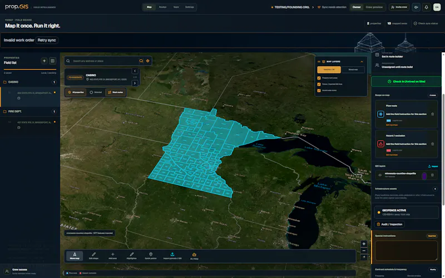Toggle the Work routes filter
Image resolution: width=445 pixels, height=278 pixels.
click(116, 92)
